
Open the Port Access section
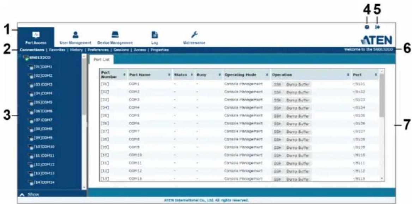[x=36, y=37]
